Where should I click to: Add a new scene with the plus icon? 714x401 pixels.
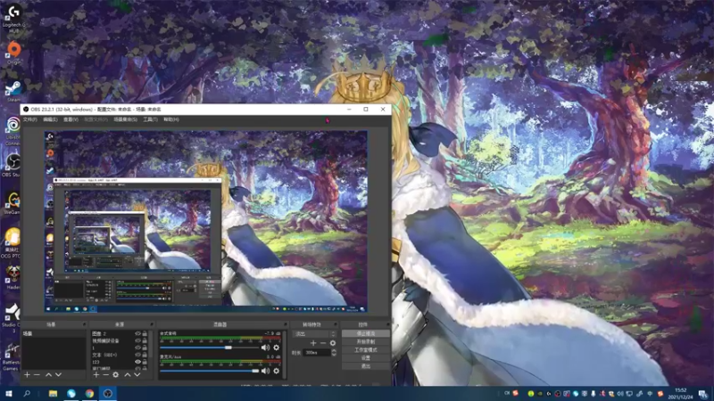(x=27, y=374)
